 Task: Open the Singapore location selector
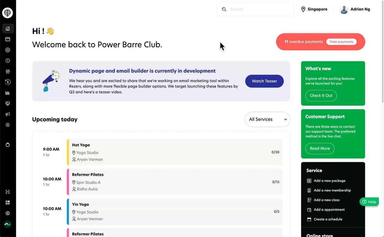click(x=314, y=9)
